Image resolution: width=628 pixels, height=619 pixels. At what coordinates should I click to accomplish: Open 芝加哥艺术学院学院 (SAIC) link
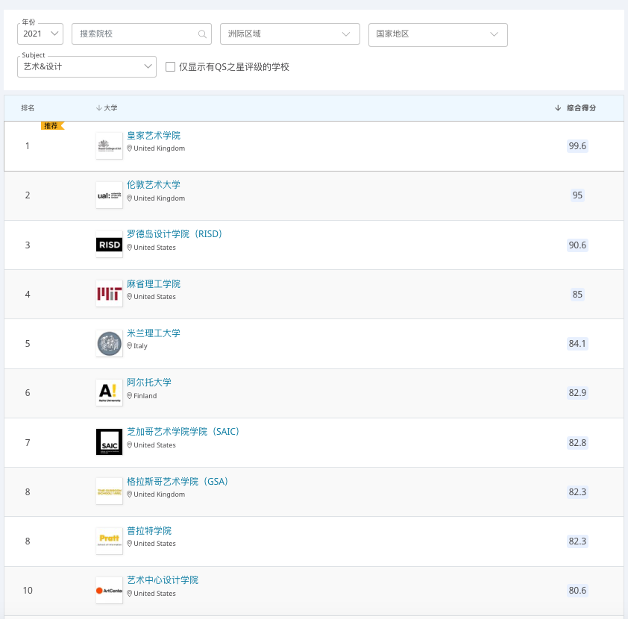tap(183, 432)
